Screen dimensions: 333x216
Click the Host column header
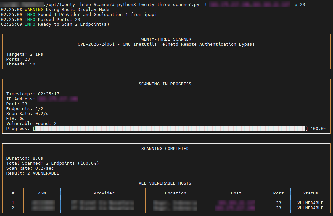tap(236, 193)
